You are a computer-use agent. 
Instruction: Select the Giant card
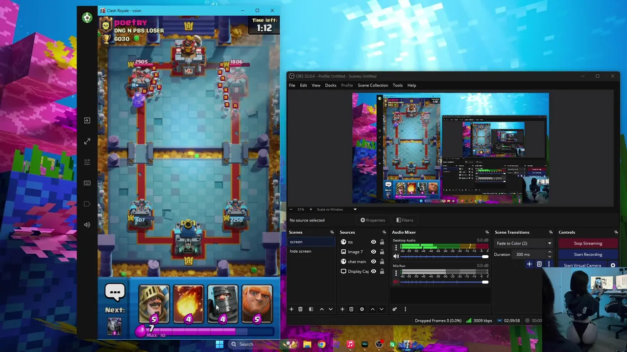[257, 305]
